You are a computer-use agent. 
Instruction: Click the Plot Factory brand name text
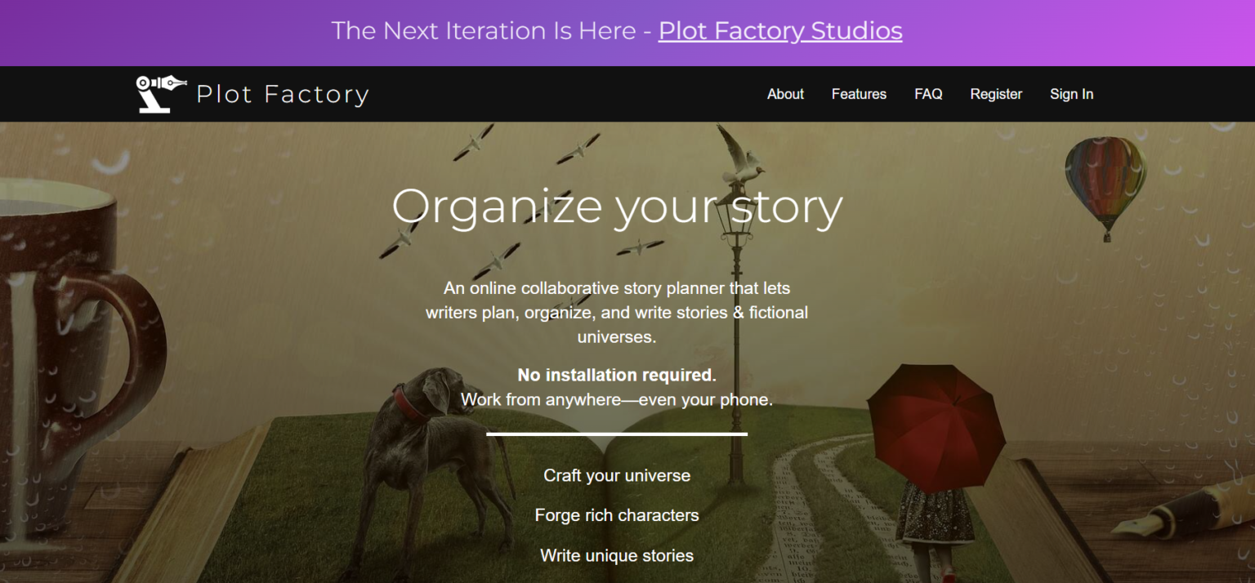pyautogui.click(x=283, y=94)
